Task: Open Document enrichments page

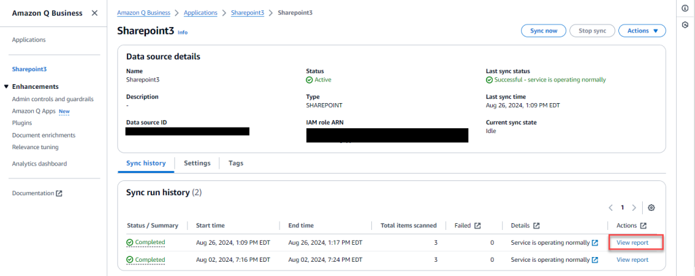Action: (x=43, y=135)
